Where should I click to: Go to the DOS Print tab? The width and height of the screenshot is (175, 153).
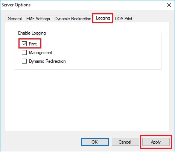123,19
